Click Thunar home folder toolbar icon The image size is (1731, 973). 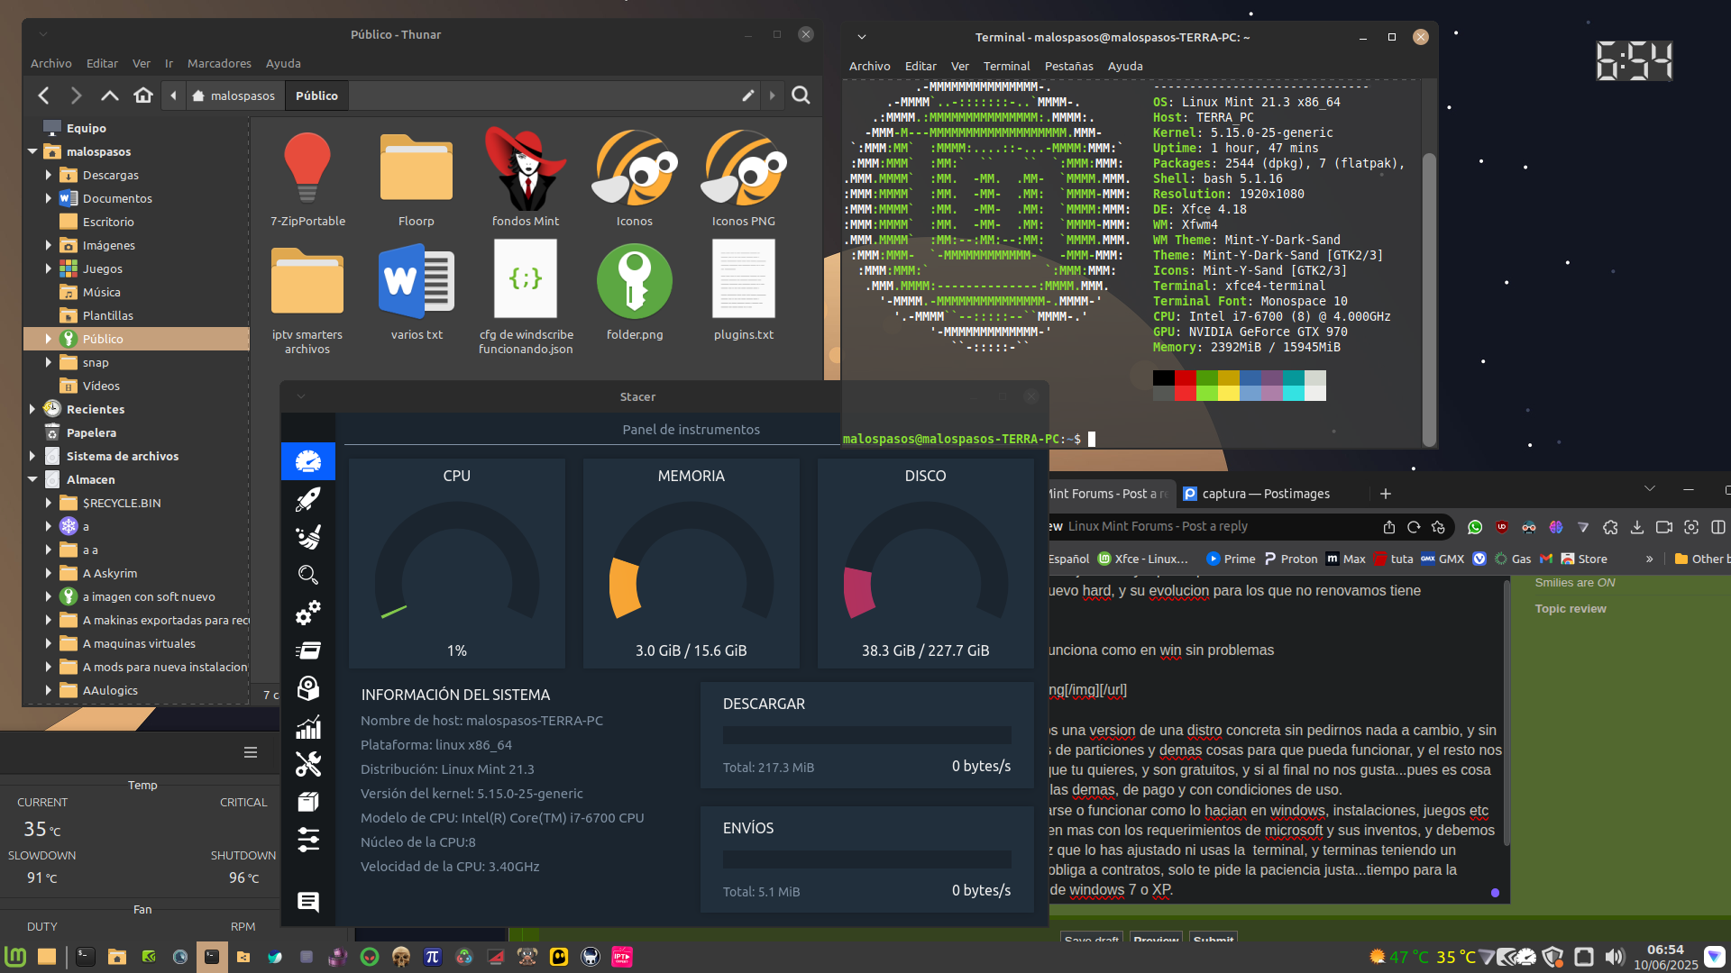tap(143, 95)
